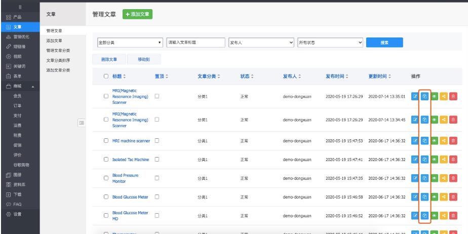The height and width of the screenshot is (234, 468).
Task: Select 管理文章分类 in the submenu
Action: [x=58, y=50]
